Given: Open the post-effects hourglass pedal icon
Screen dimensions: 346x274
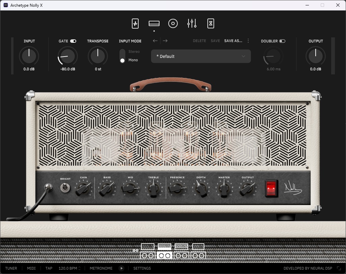Looking at the screenshot, I should [211, 23].
